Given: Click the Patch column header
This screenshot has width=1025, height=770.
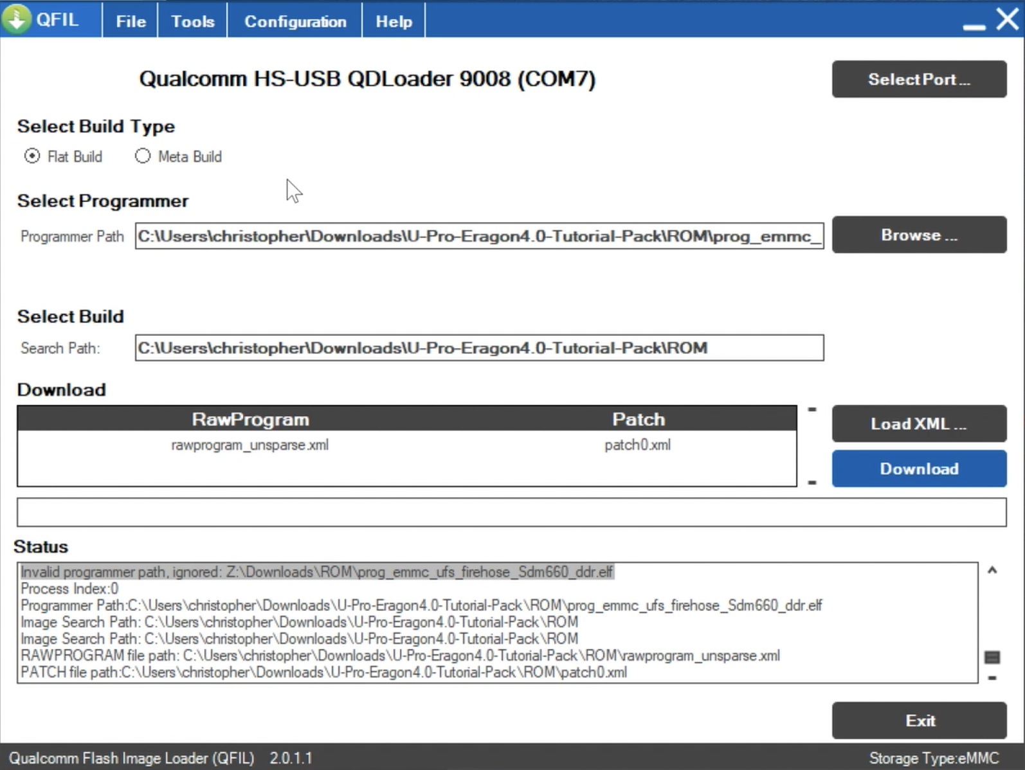Looking at the screenshot, I should tap(639, 419).
